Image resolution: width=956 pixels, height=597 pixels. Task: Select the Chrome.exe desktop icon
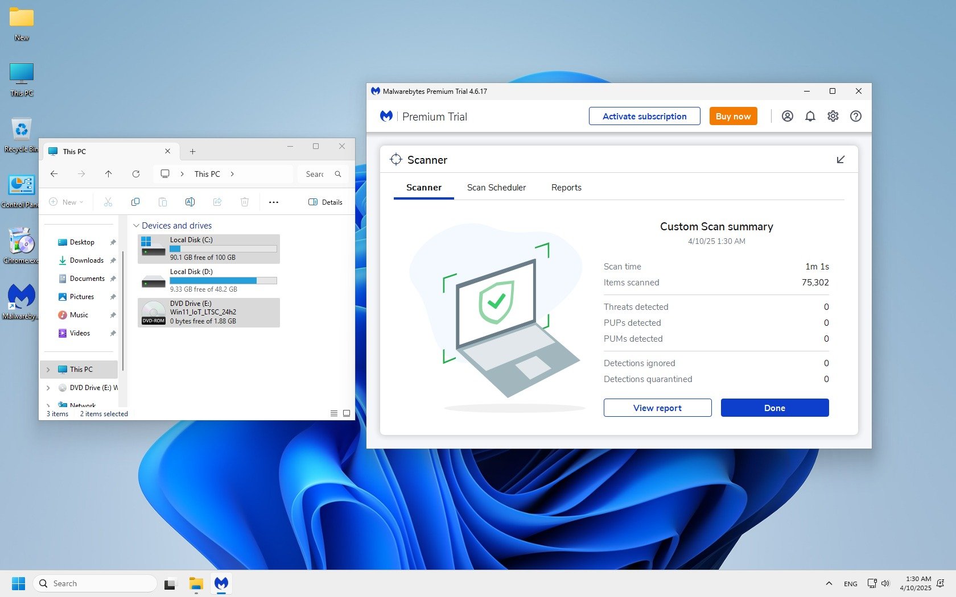tap(22, 246)
